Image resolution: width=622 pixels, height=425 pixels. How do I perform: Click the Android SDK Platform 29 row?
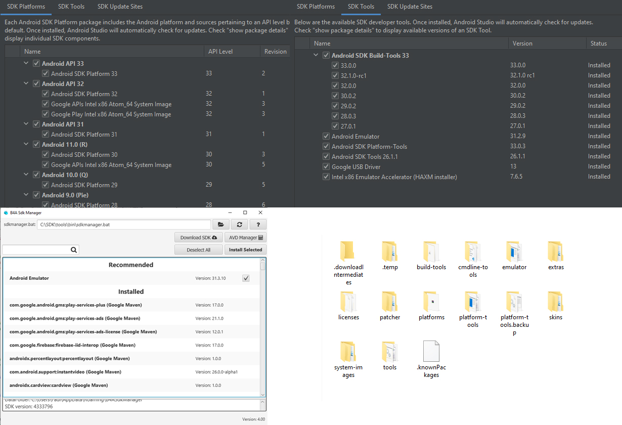(x=147, y=185)
